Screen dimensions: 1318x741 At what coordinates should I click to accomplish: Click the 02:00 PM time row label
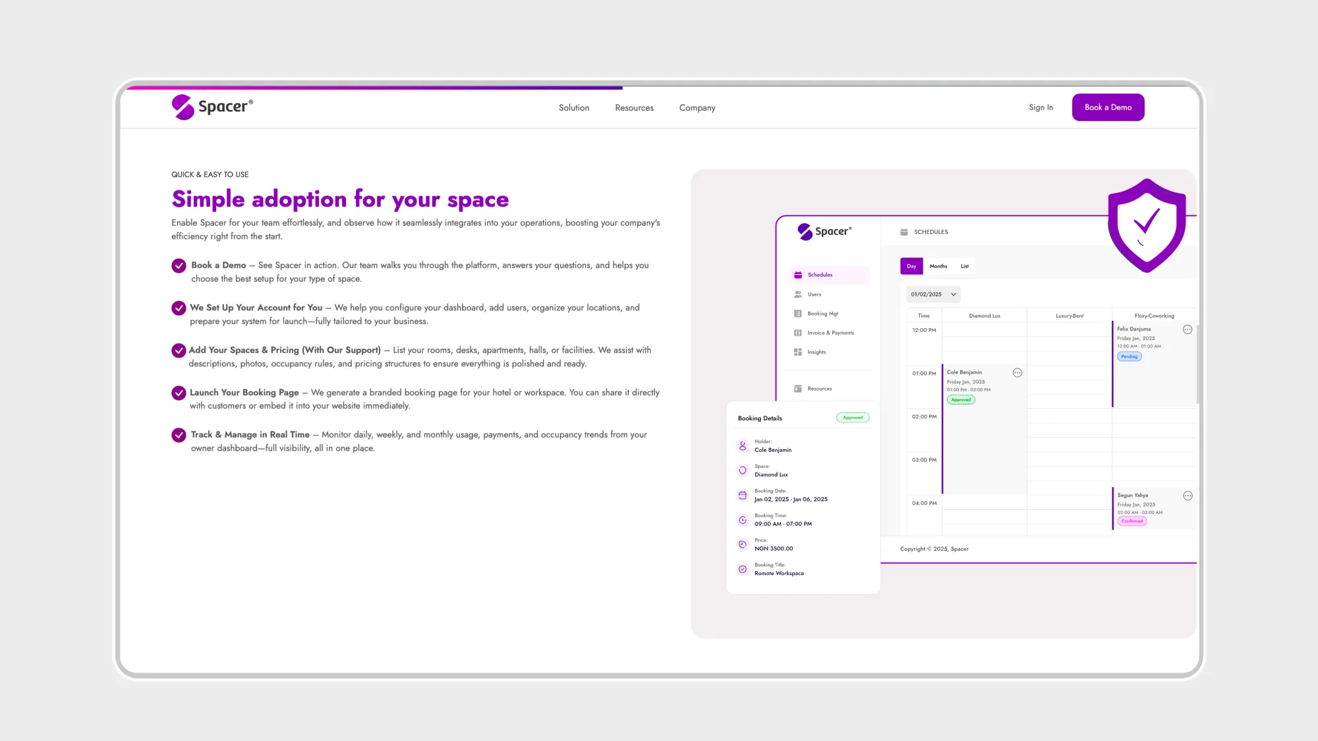pos(924,417)
